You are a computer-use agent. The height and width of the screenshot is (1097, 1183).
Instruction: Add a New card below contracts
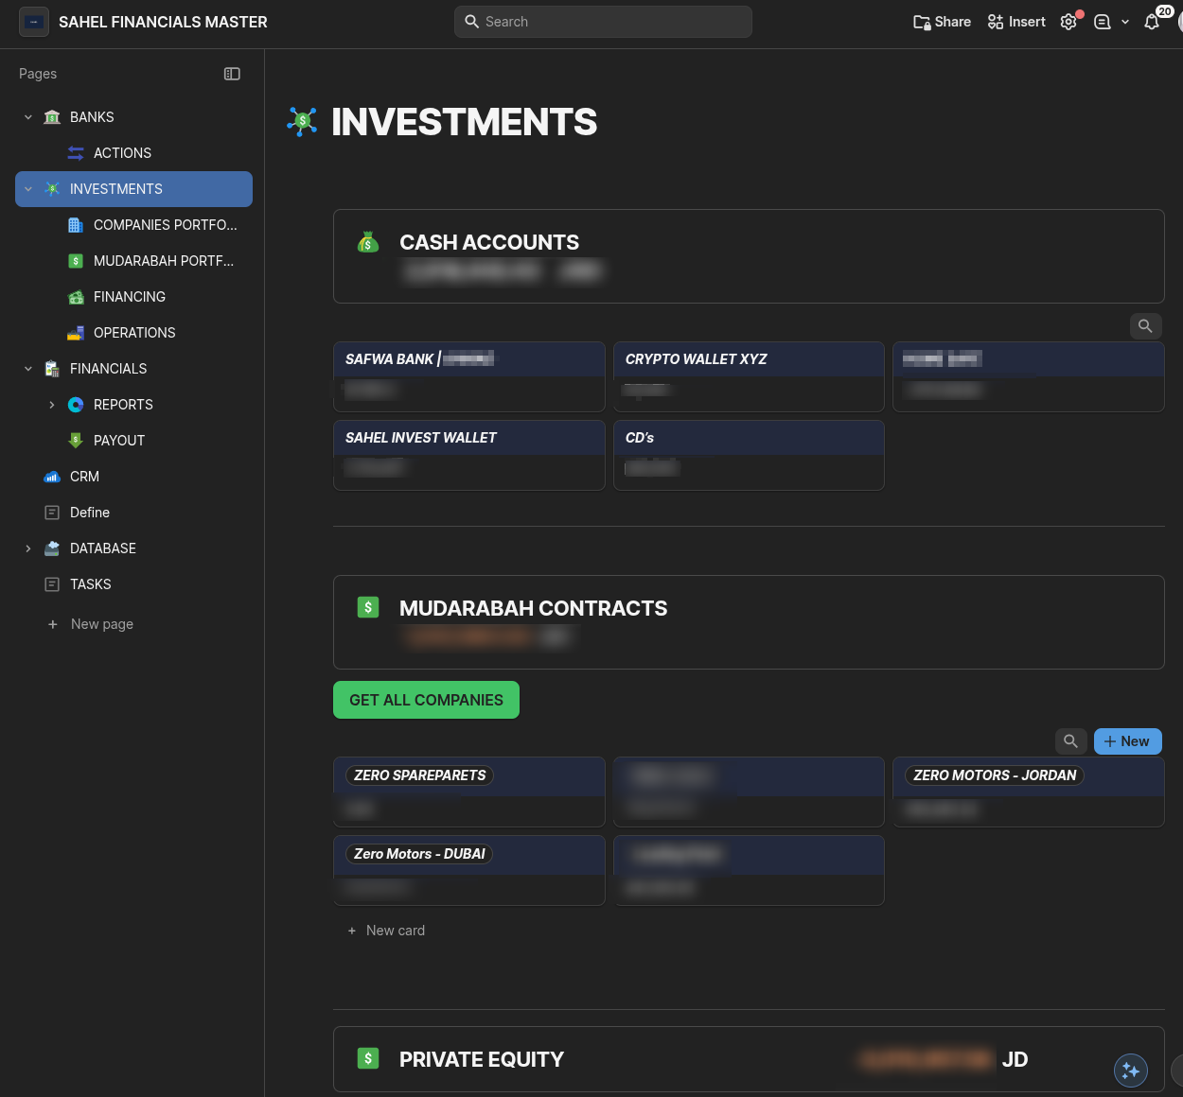386,931
